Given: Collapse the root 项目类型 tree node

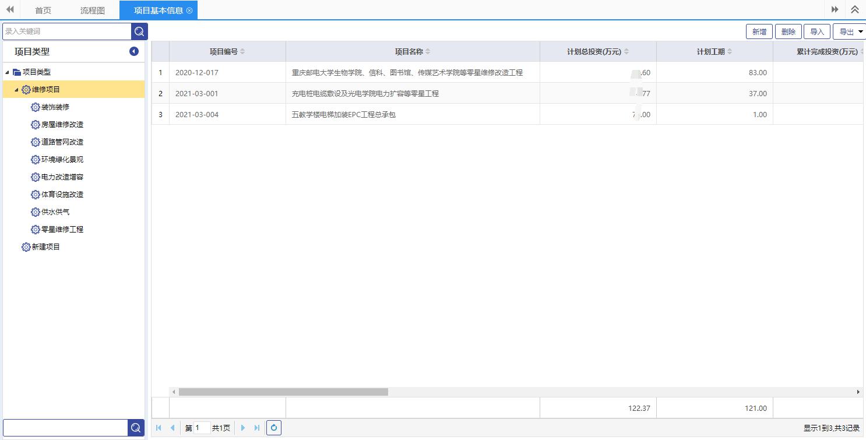Looking at the screenshot, I should tap(7, 72).
